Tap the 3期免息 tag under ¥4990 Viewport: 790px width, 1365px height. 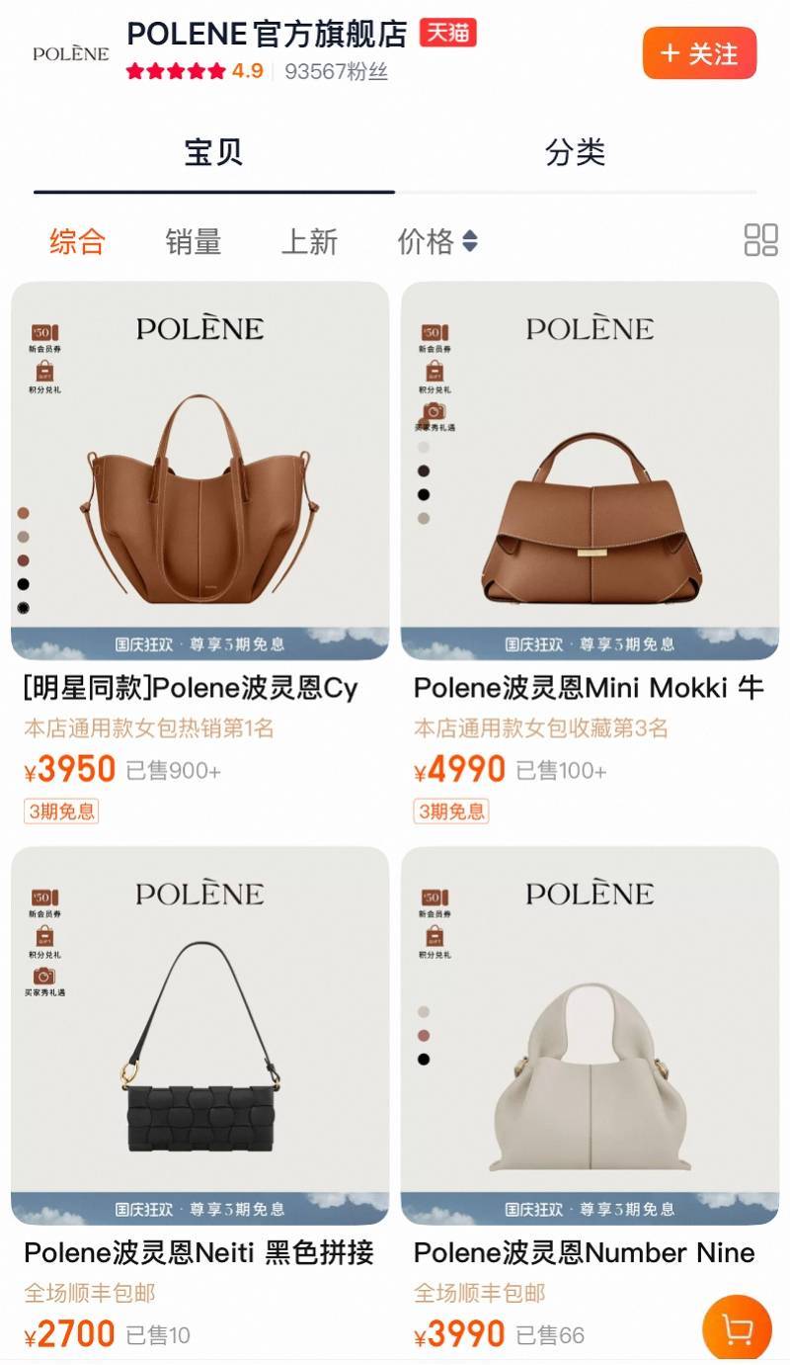pyautogui.click(x=451, y=811)
